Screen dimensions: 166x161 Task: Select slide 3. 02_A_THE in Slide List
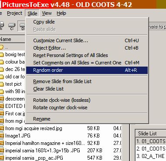(151, 156)
